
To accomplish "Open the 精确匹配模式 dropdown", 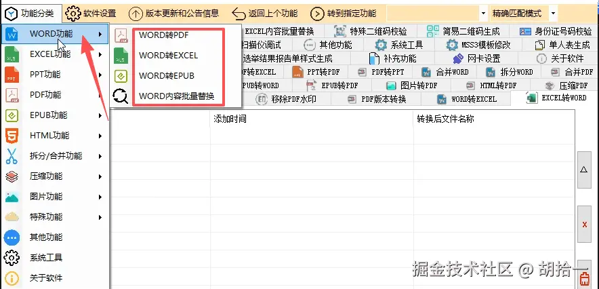I will [553, 14].
